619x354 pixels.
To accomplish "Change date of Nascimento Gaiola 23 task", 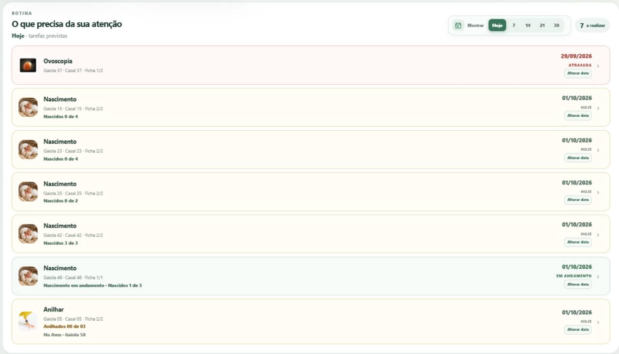I will coord(578,158).
